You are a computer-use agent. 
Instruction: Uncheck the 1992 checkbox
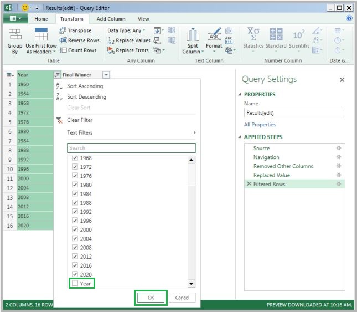(75, 212)
